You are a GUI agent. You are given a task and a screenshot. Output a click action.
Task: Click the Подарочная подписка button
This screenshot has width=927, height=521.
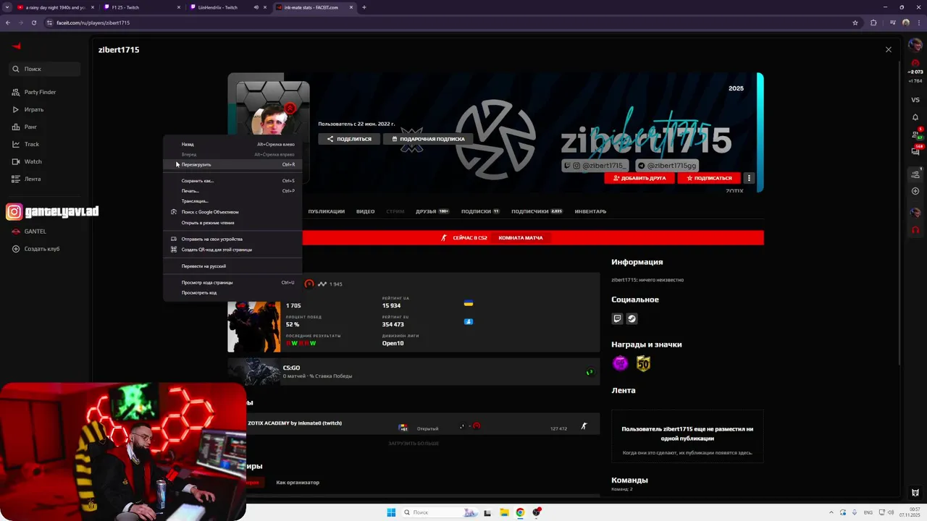pyautogui.click(x=428, y=139)
